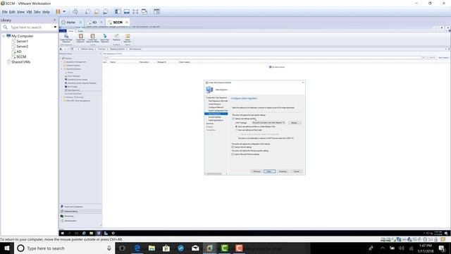Check the Capture network settings checkbox

tap(233, 147)
